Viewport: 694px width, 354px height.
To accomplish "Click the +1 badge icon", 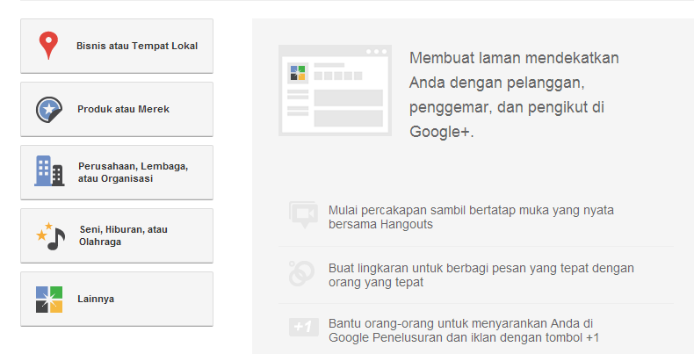I will coord(304,327).
